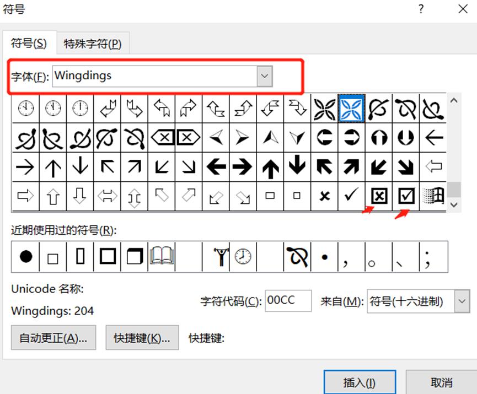Click the 插入 button
The width and height of the screenshot is (477, 394).
point(360,382)
